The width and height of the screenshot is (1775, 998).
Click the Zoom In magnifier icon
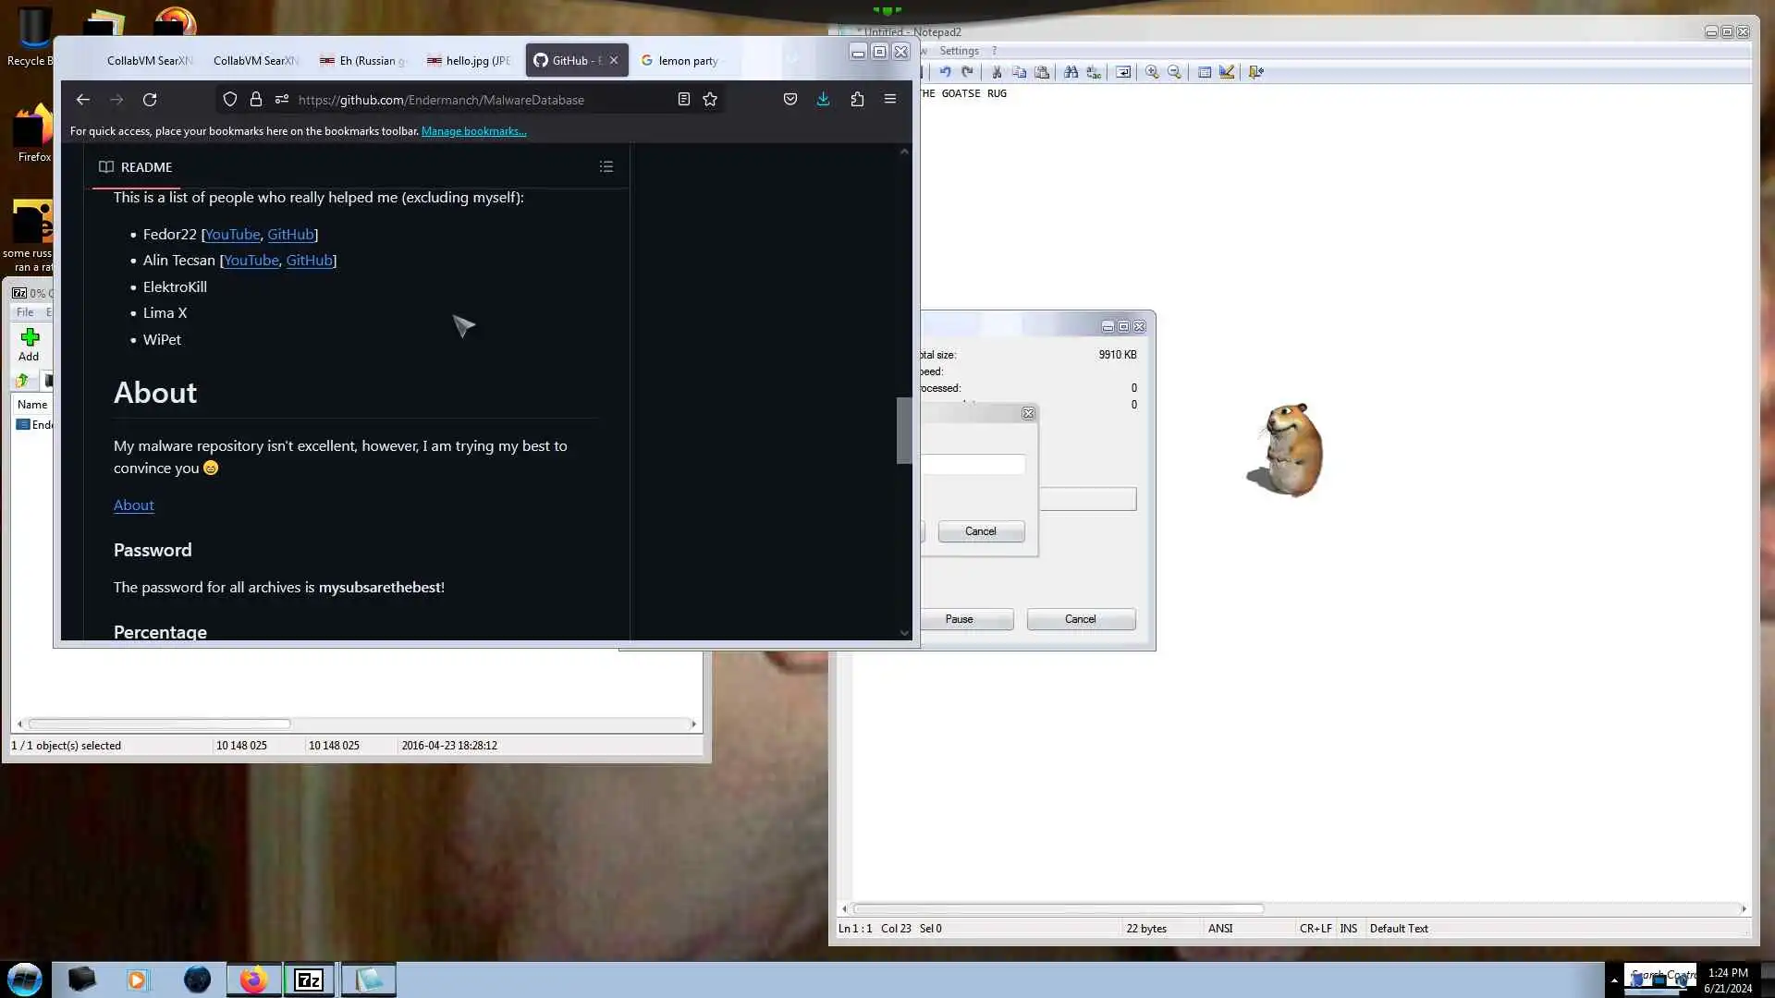click(x=1152, y=72)
